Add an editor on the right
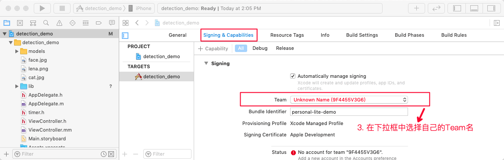The image size is (504, 160). point(497,23)
